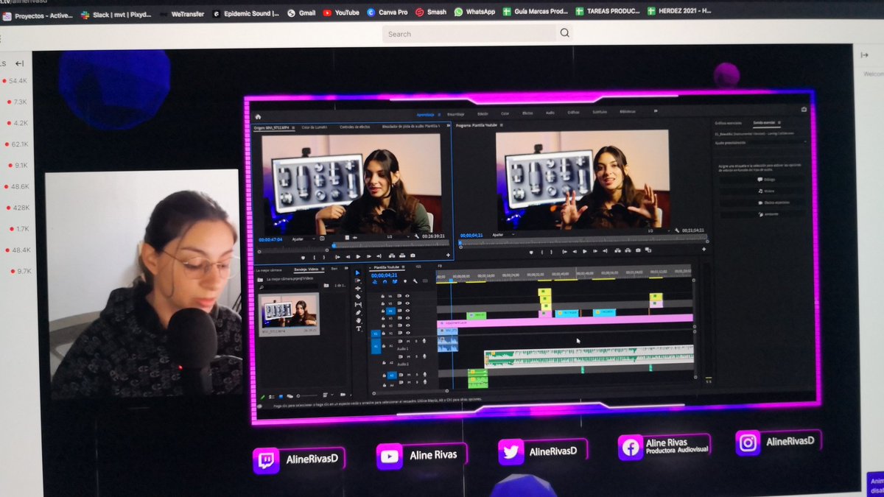The image size is (884, 497).
Task: Select the Pen tool
Action: coord(358,313)
